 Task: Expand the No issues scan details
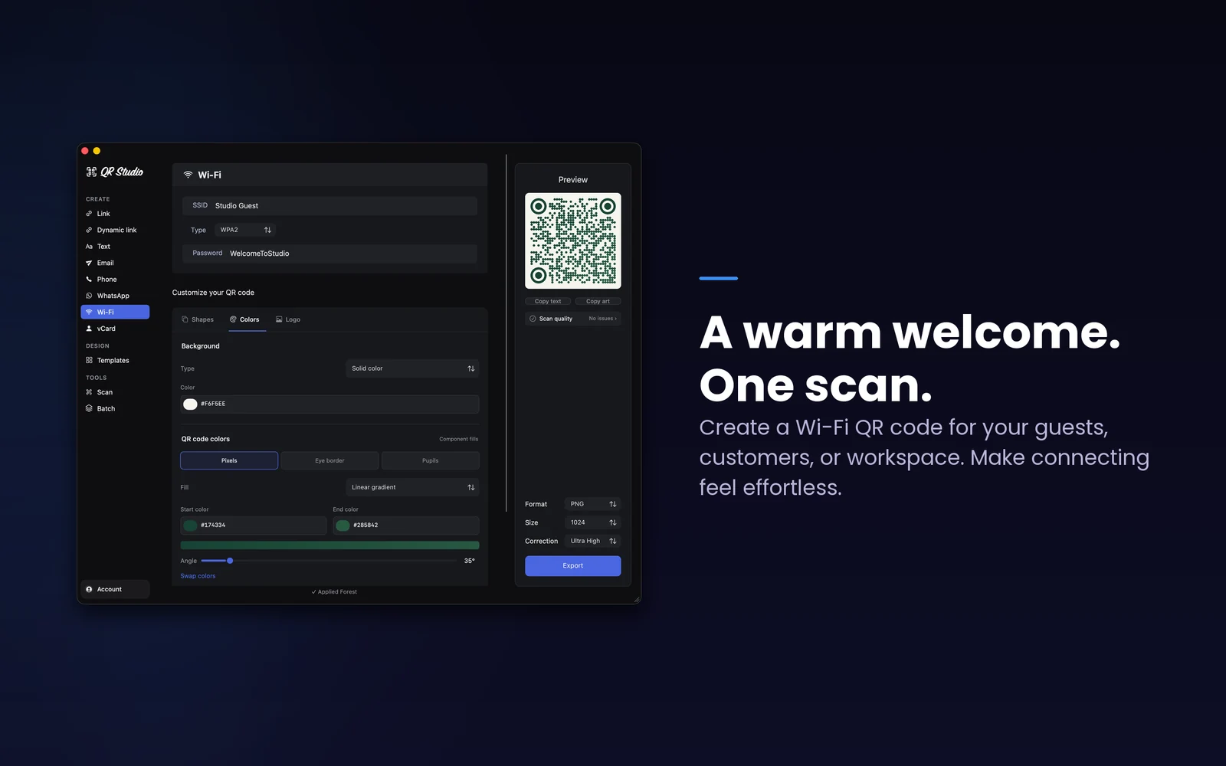click(602, 319)
